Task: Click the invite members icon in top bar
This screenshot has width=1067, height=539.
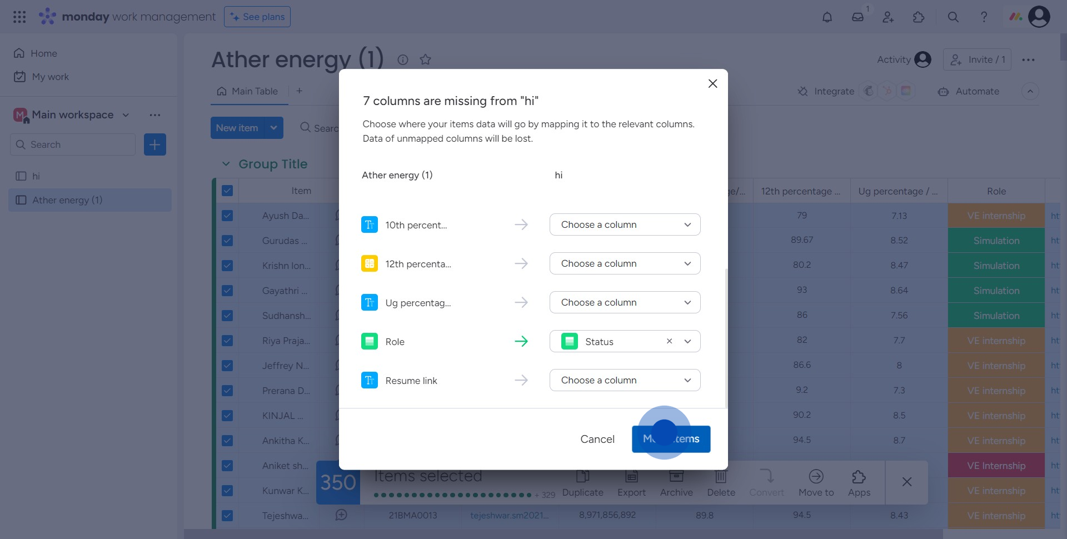Action: [888, 17]
